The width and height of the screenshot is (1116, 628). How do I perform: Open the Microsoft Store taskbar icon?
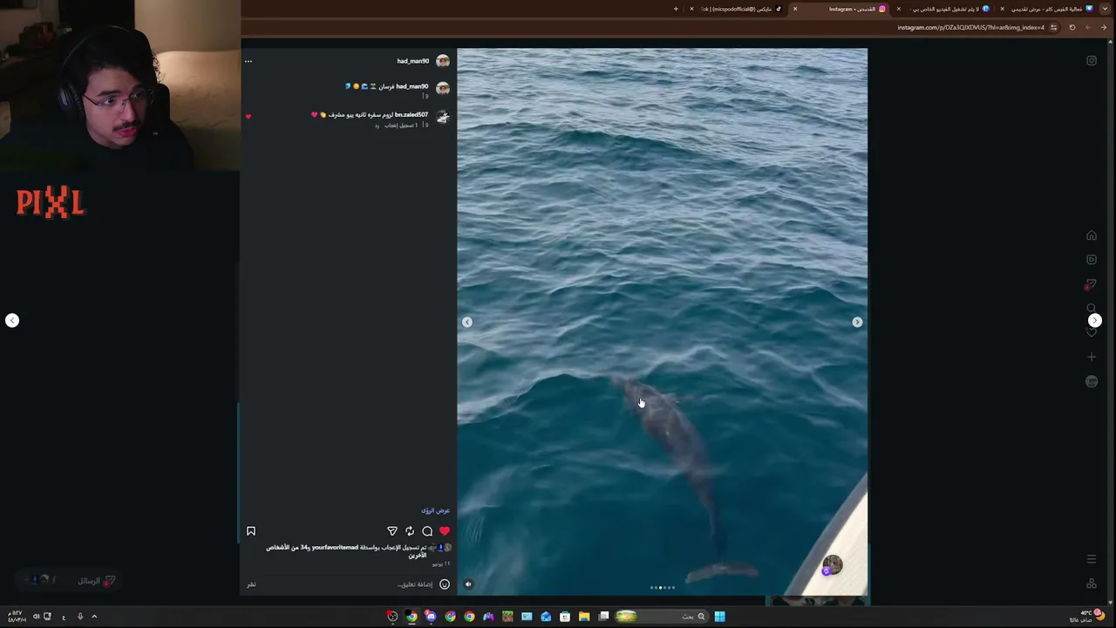[x=565, y=617]
